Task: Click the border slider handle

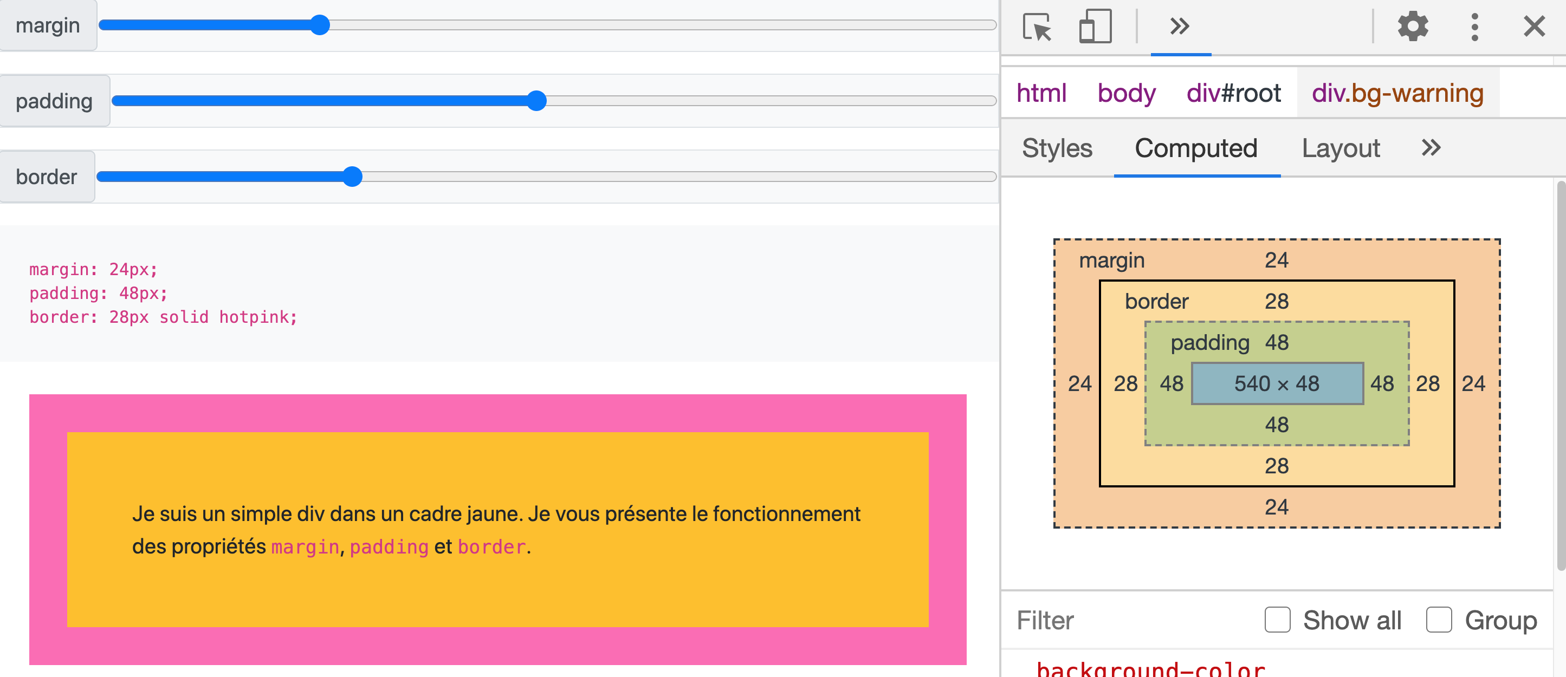Action: (352, 177)
